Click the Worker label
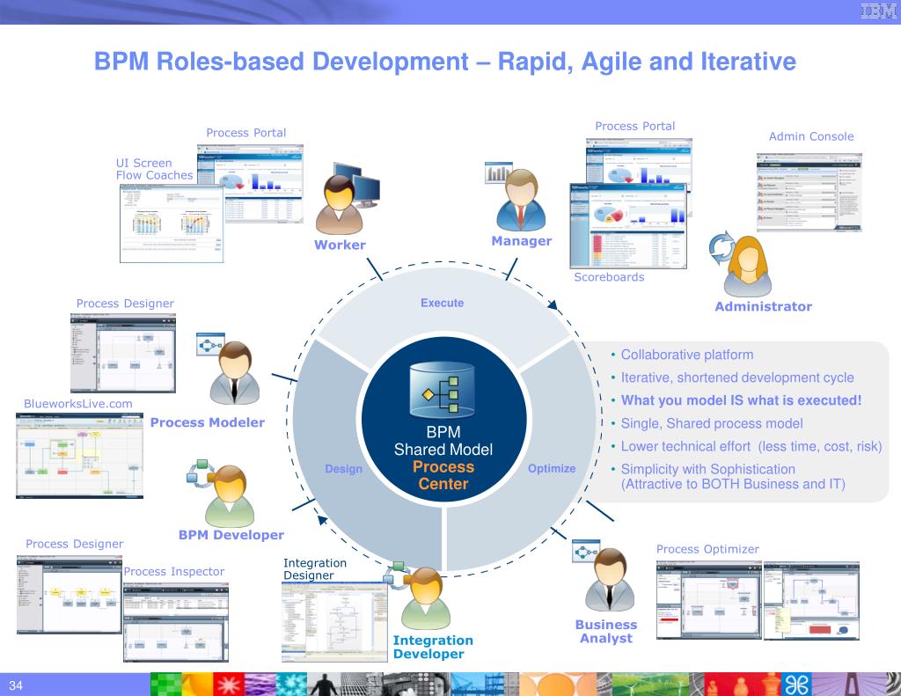This screenshot has height=696, width=901. [340, 245]
